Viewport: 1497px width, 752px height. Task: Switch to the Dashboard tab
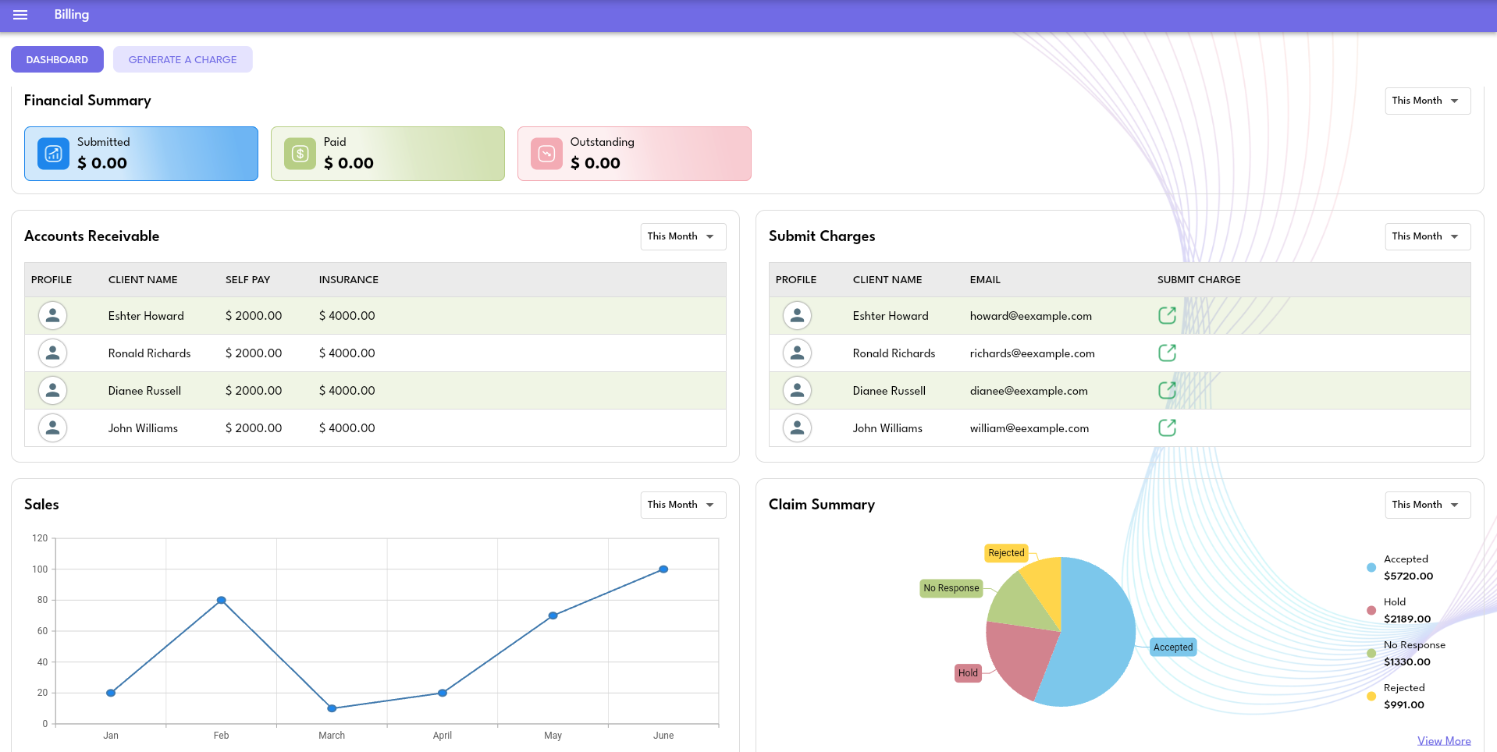57,59
